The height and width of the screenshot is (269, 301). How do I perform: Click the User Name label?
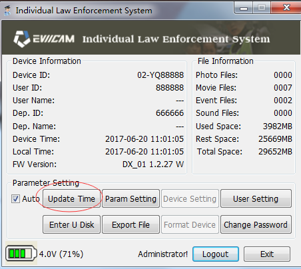click(x=33, y=101)
